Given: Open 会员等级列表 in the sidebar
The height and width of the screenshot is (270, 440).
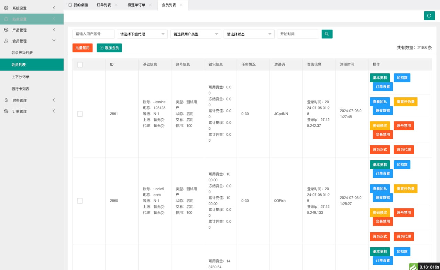Looking at the screenshot, I should click(x=32, y=53).
